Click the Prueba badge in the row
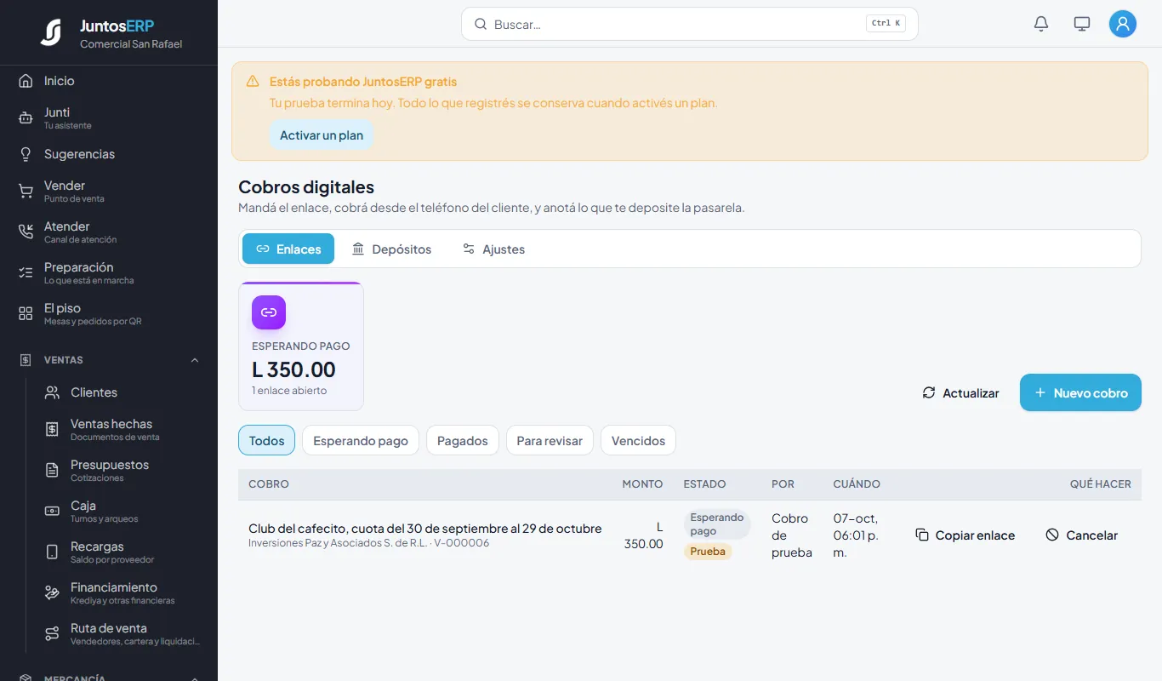Image resolution: width=1162 pixels, height=681 pixels. coord(708,551)
